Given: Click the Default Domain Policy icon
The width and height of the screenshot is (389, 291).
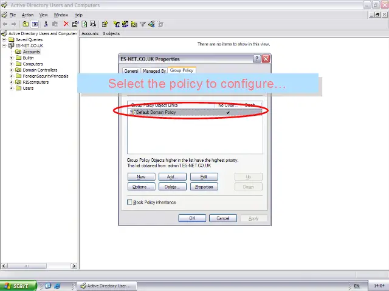Looking at the screenshot, I should click(133, 112).
